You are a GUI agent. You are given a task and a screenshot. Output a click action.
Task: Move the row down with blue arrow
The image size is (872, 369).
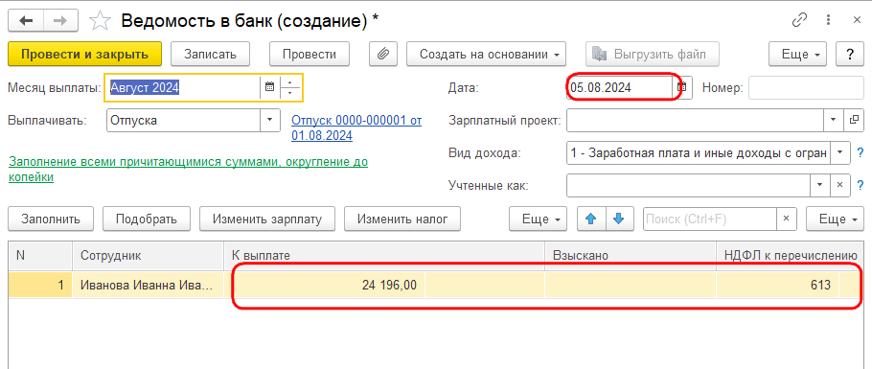(x=618, y=219)
